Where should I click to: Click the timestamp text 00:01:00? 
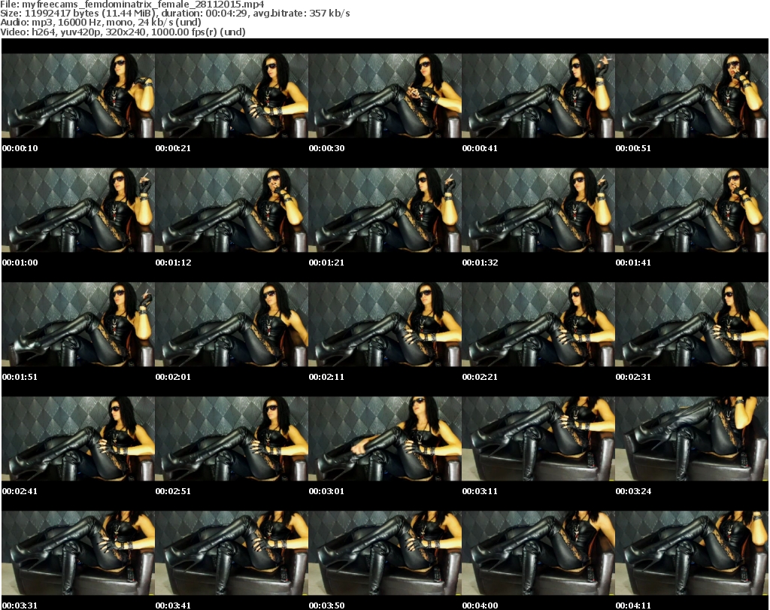click(20, 263)
